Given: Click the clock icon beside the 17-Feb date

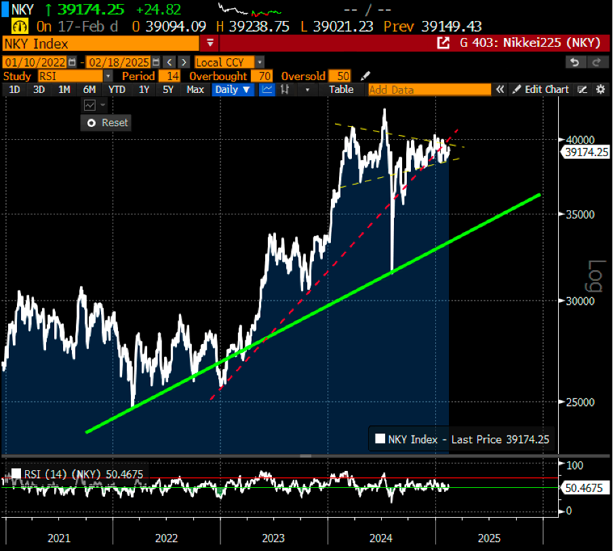Looking at the screenshot, I should click(20, 26).
